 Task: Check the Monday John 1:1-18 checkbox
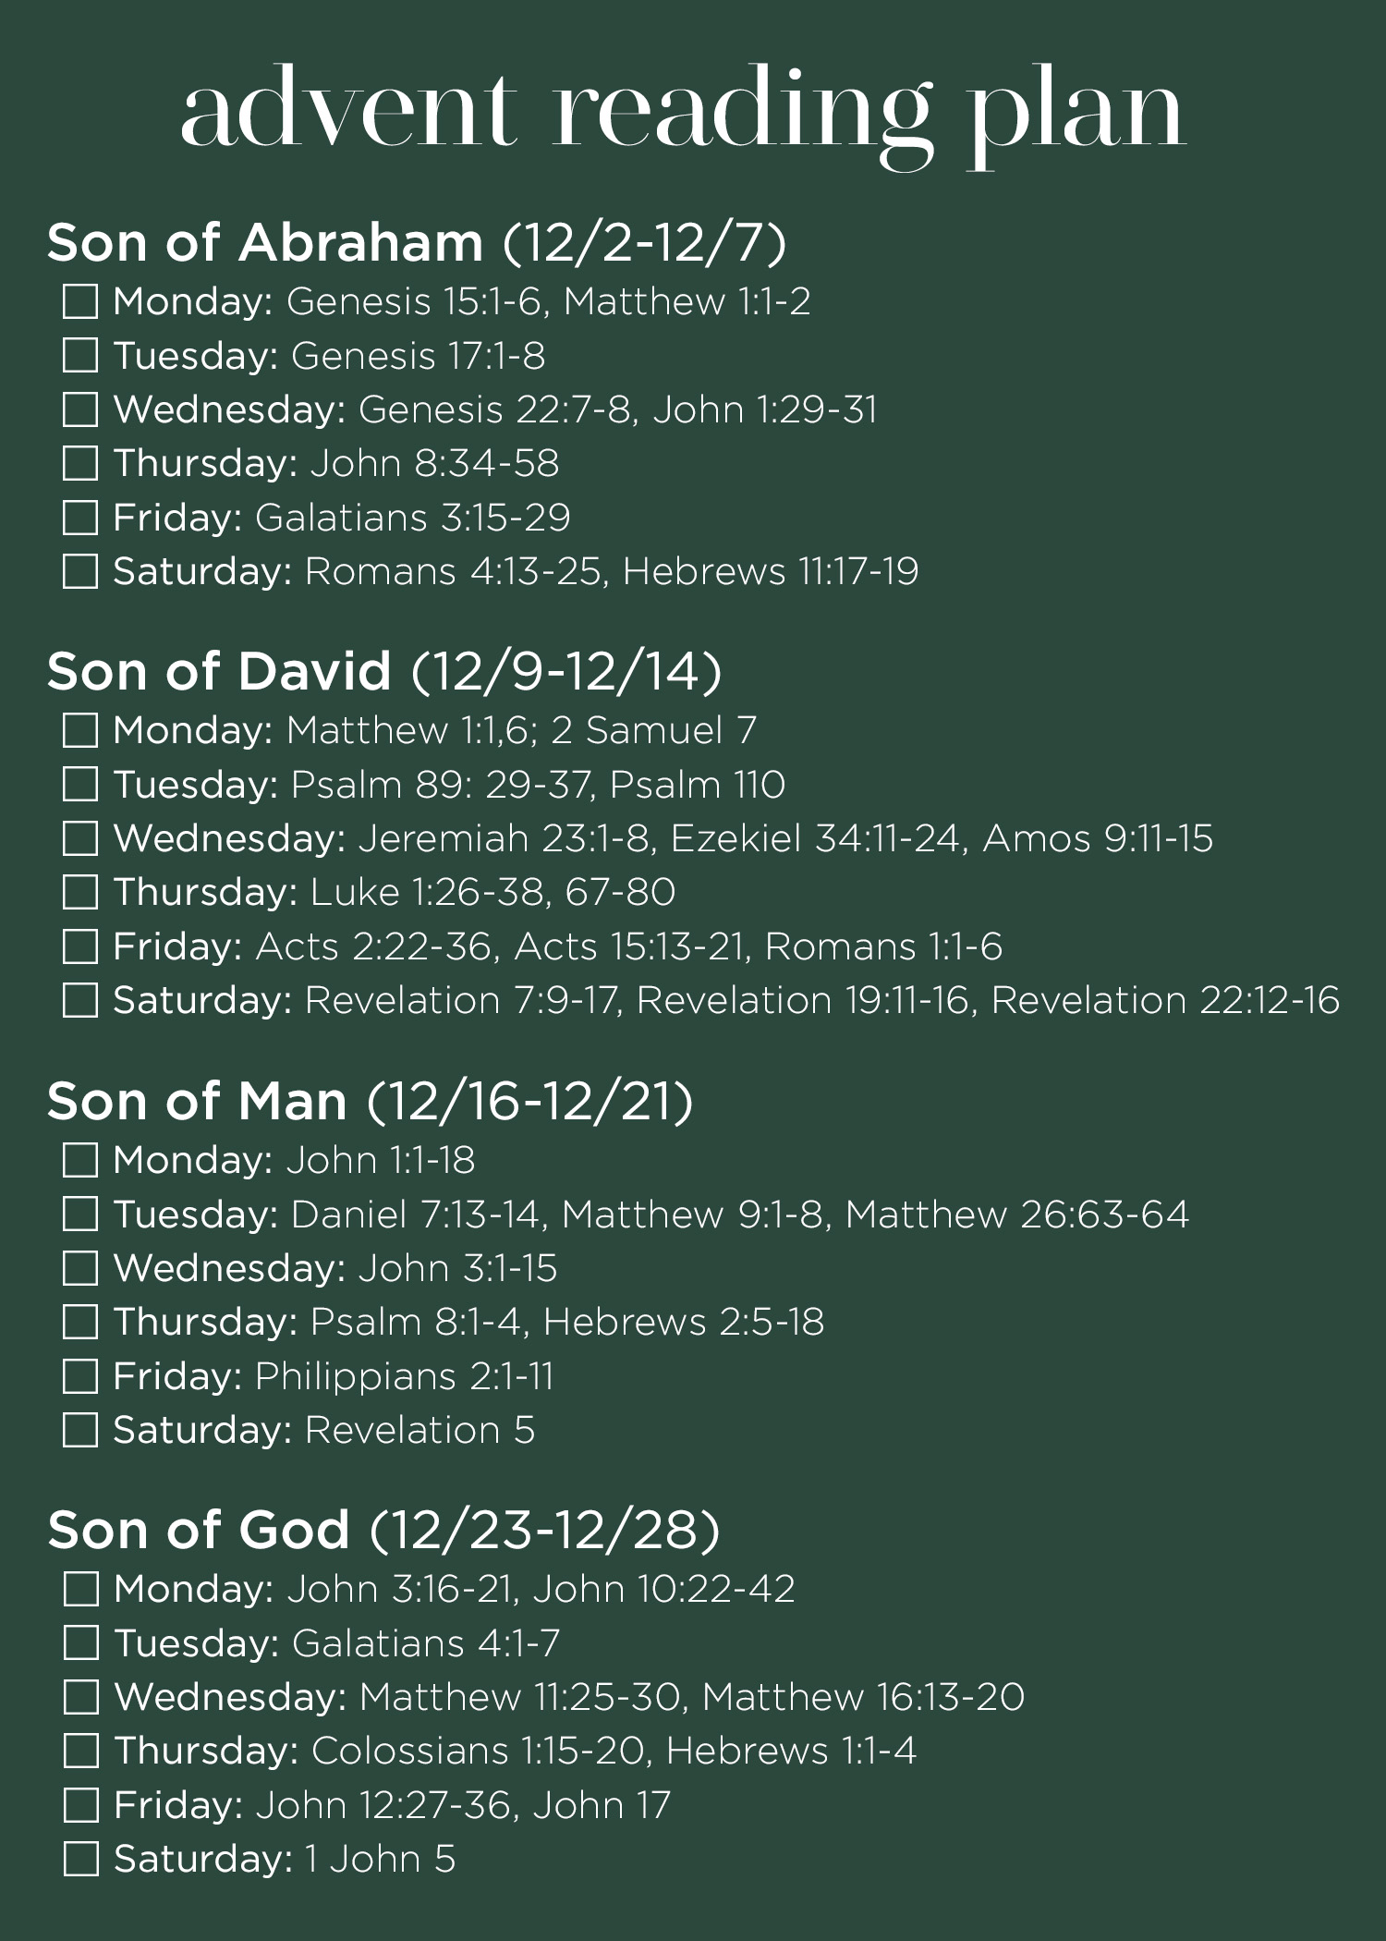[80, 1160]
